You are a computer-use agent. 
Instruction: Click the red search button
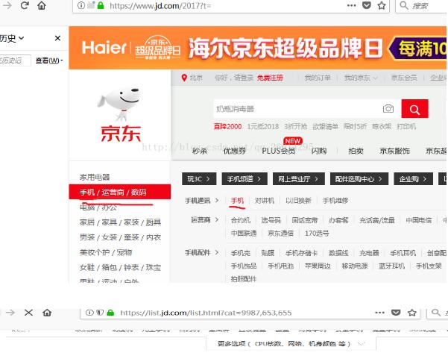pos(414,109)
